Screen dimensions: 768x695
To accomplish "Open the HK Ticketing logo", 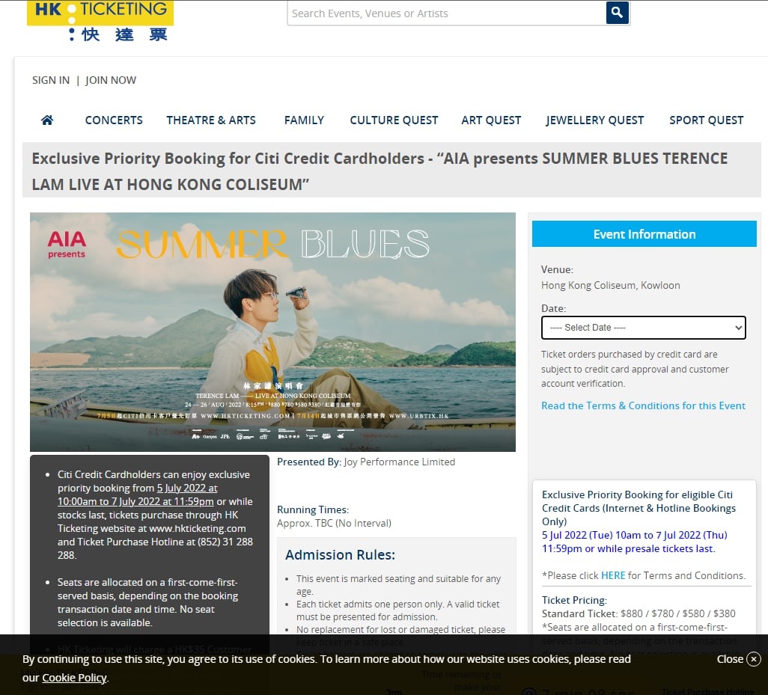I will point(100,20).
